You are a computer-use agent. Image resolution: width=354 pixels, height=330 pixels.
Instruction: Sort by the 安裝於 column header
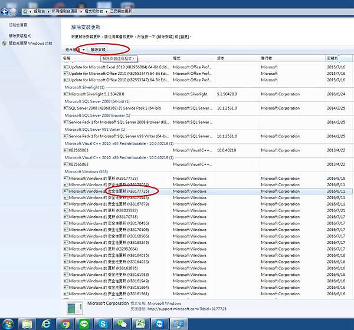pos(339,58)
